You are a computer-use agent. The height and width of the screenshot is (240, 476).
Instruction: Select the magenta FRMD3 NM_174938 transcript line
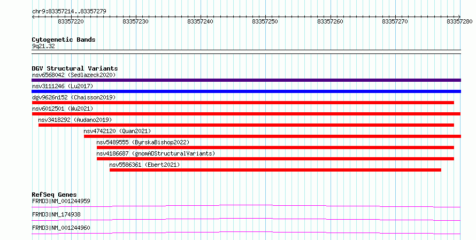246,219
